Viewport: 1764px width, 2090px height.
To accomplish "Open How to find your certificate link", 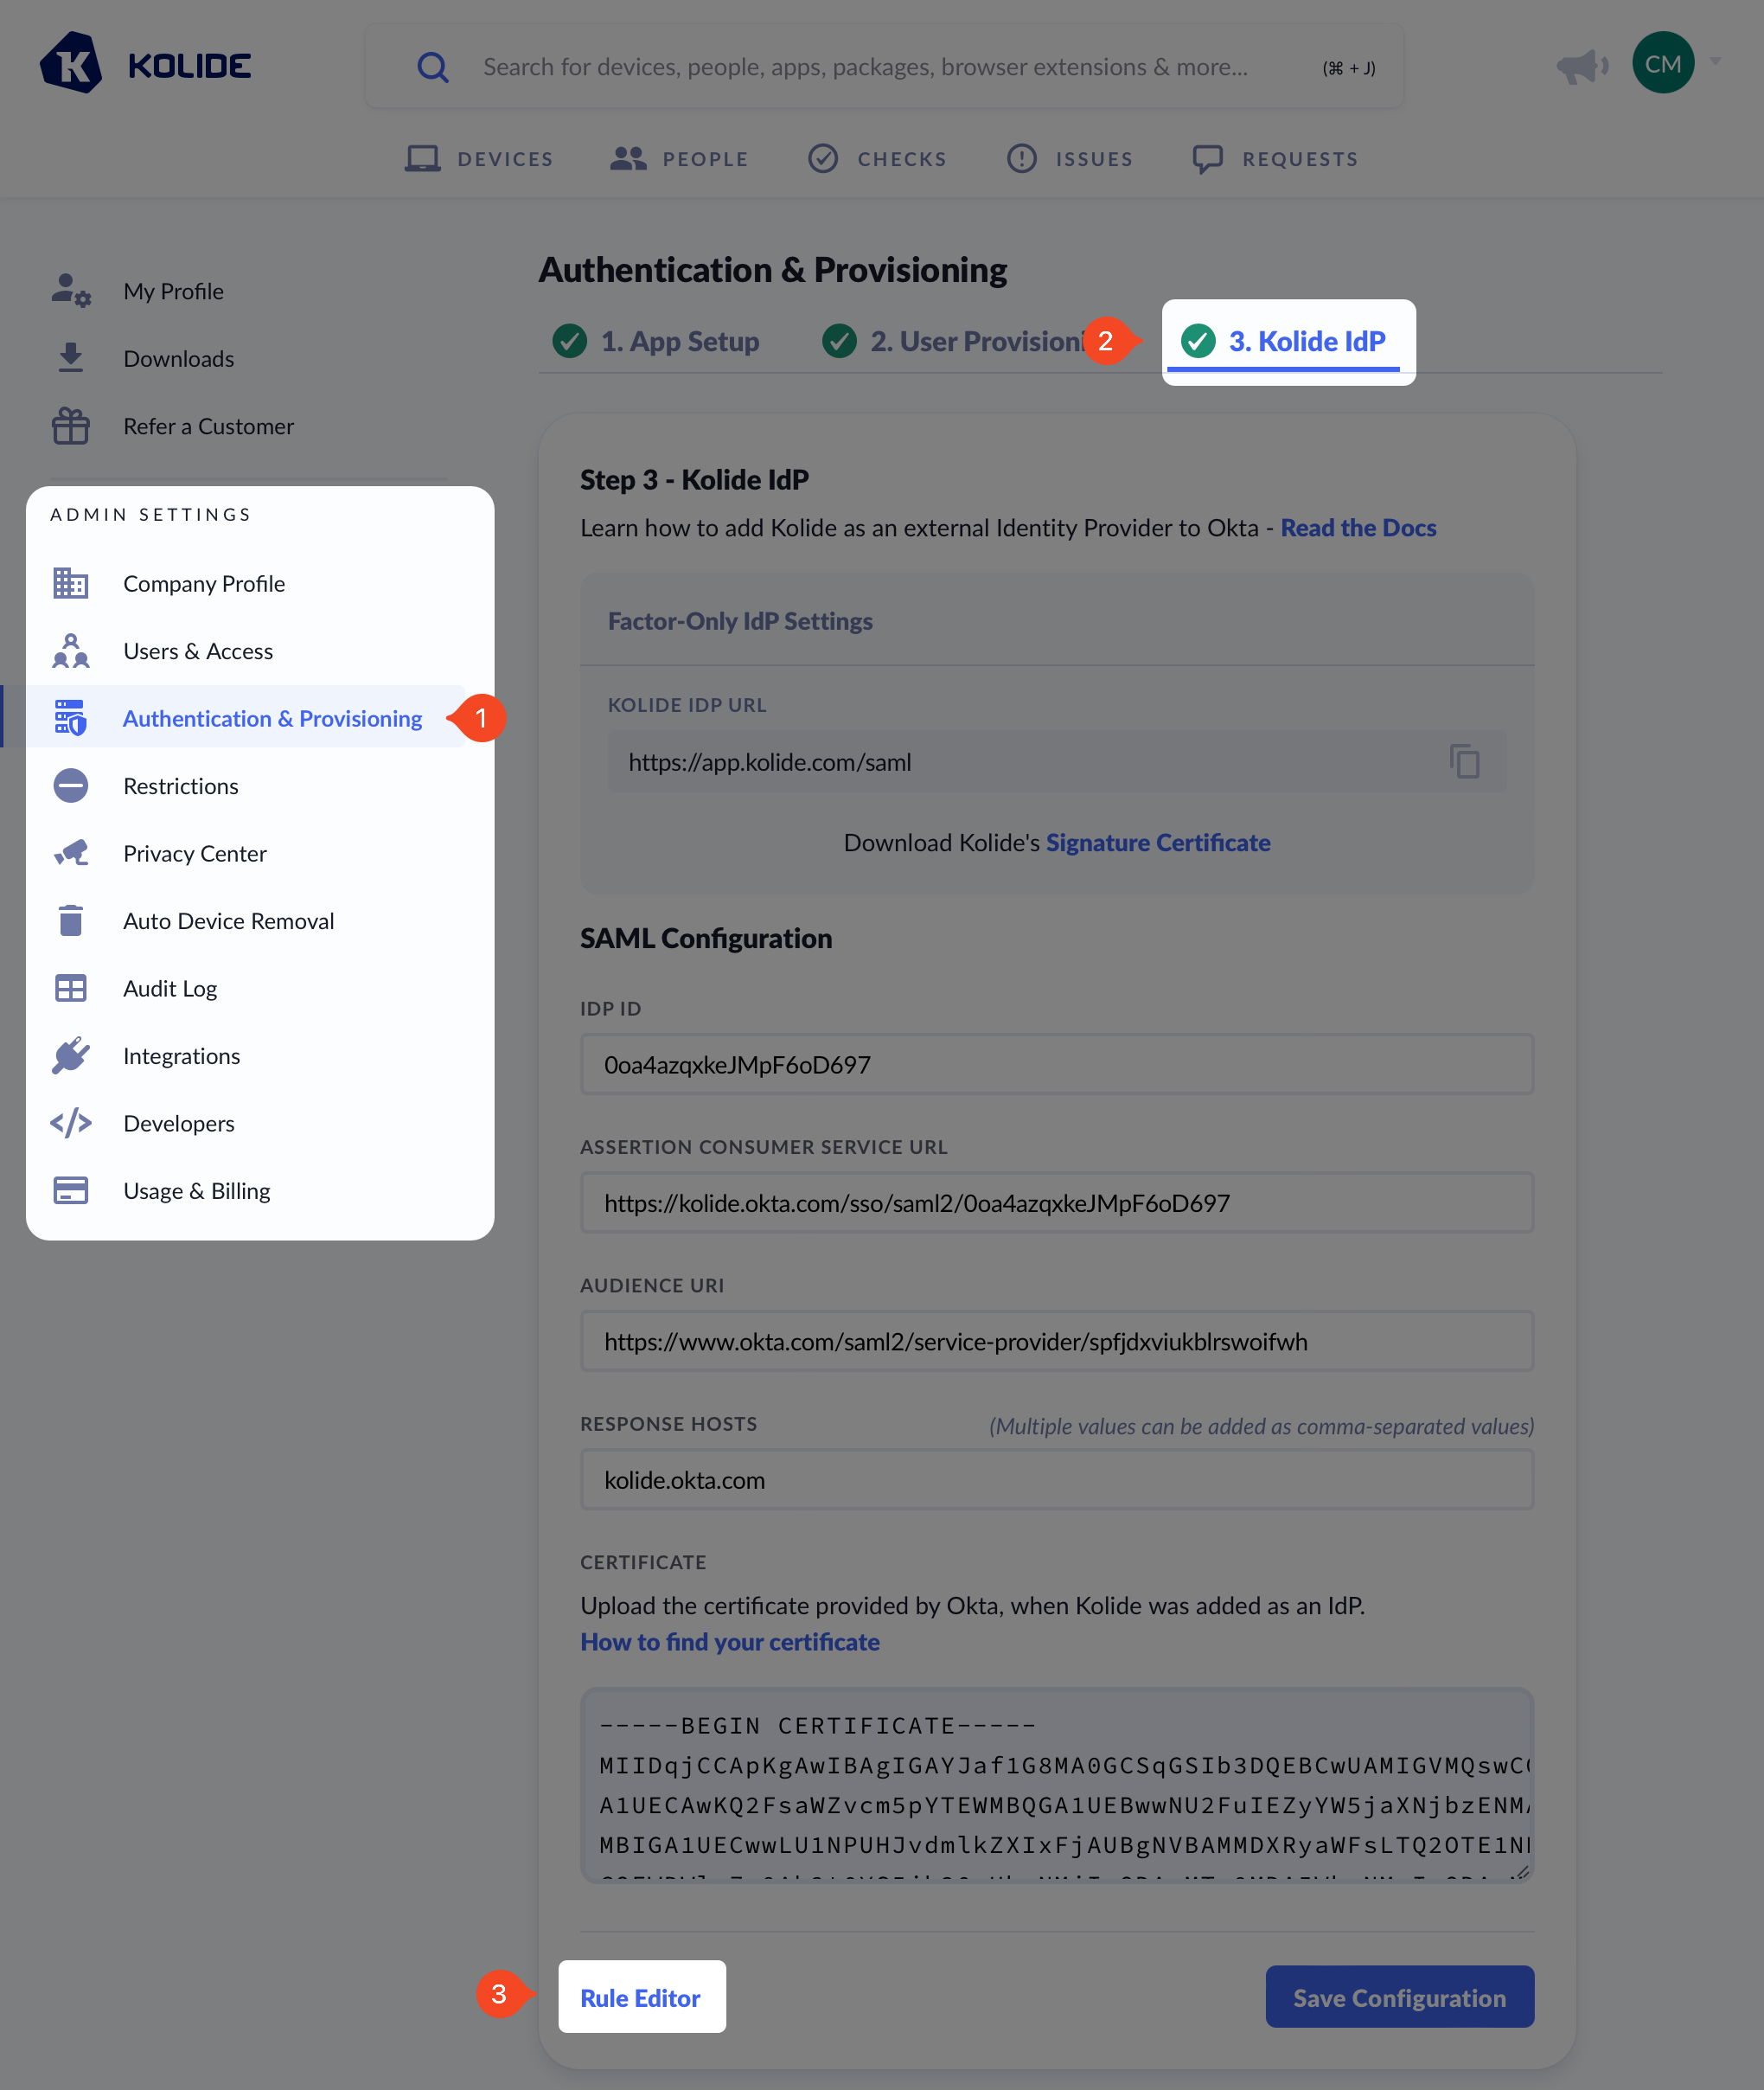I will pos(730,1642).
